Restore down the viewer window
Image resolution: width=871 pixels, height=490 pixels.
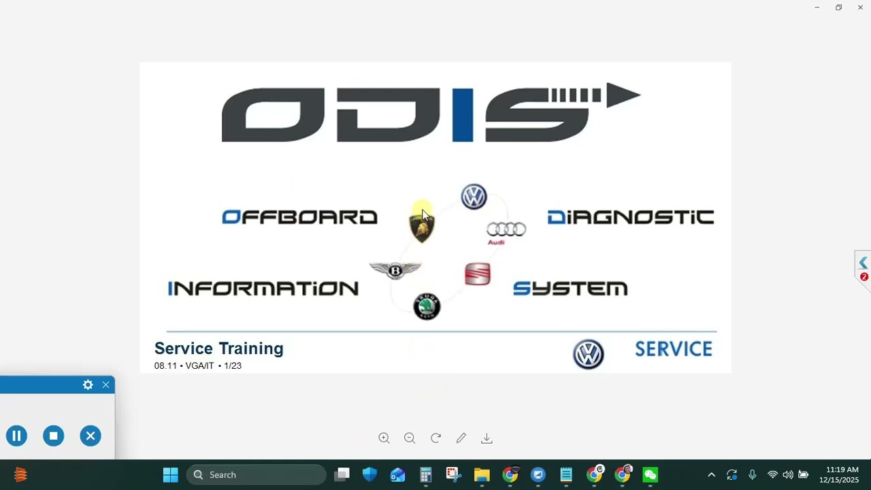[838, 7]
